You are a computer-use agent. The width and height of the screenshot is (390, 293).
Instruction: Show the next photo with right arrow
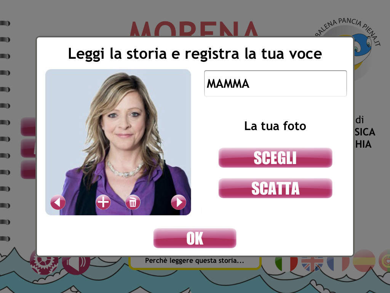(x=179, y=202)
